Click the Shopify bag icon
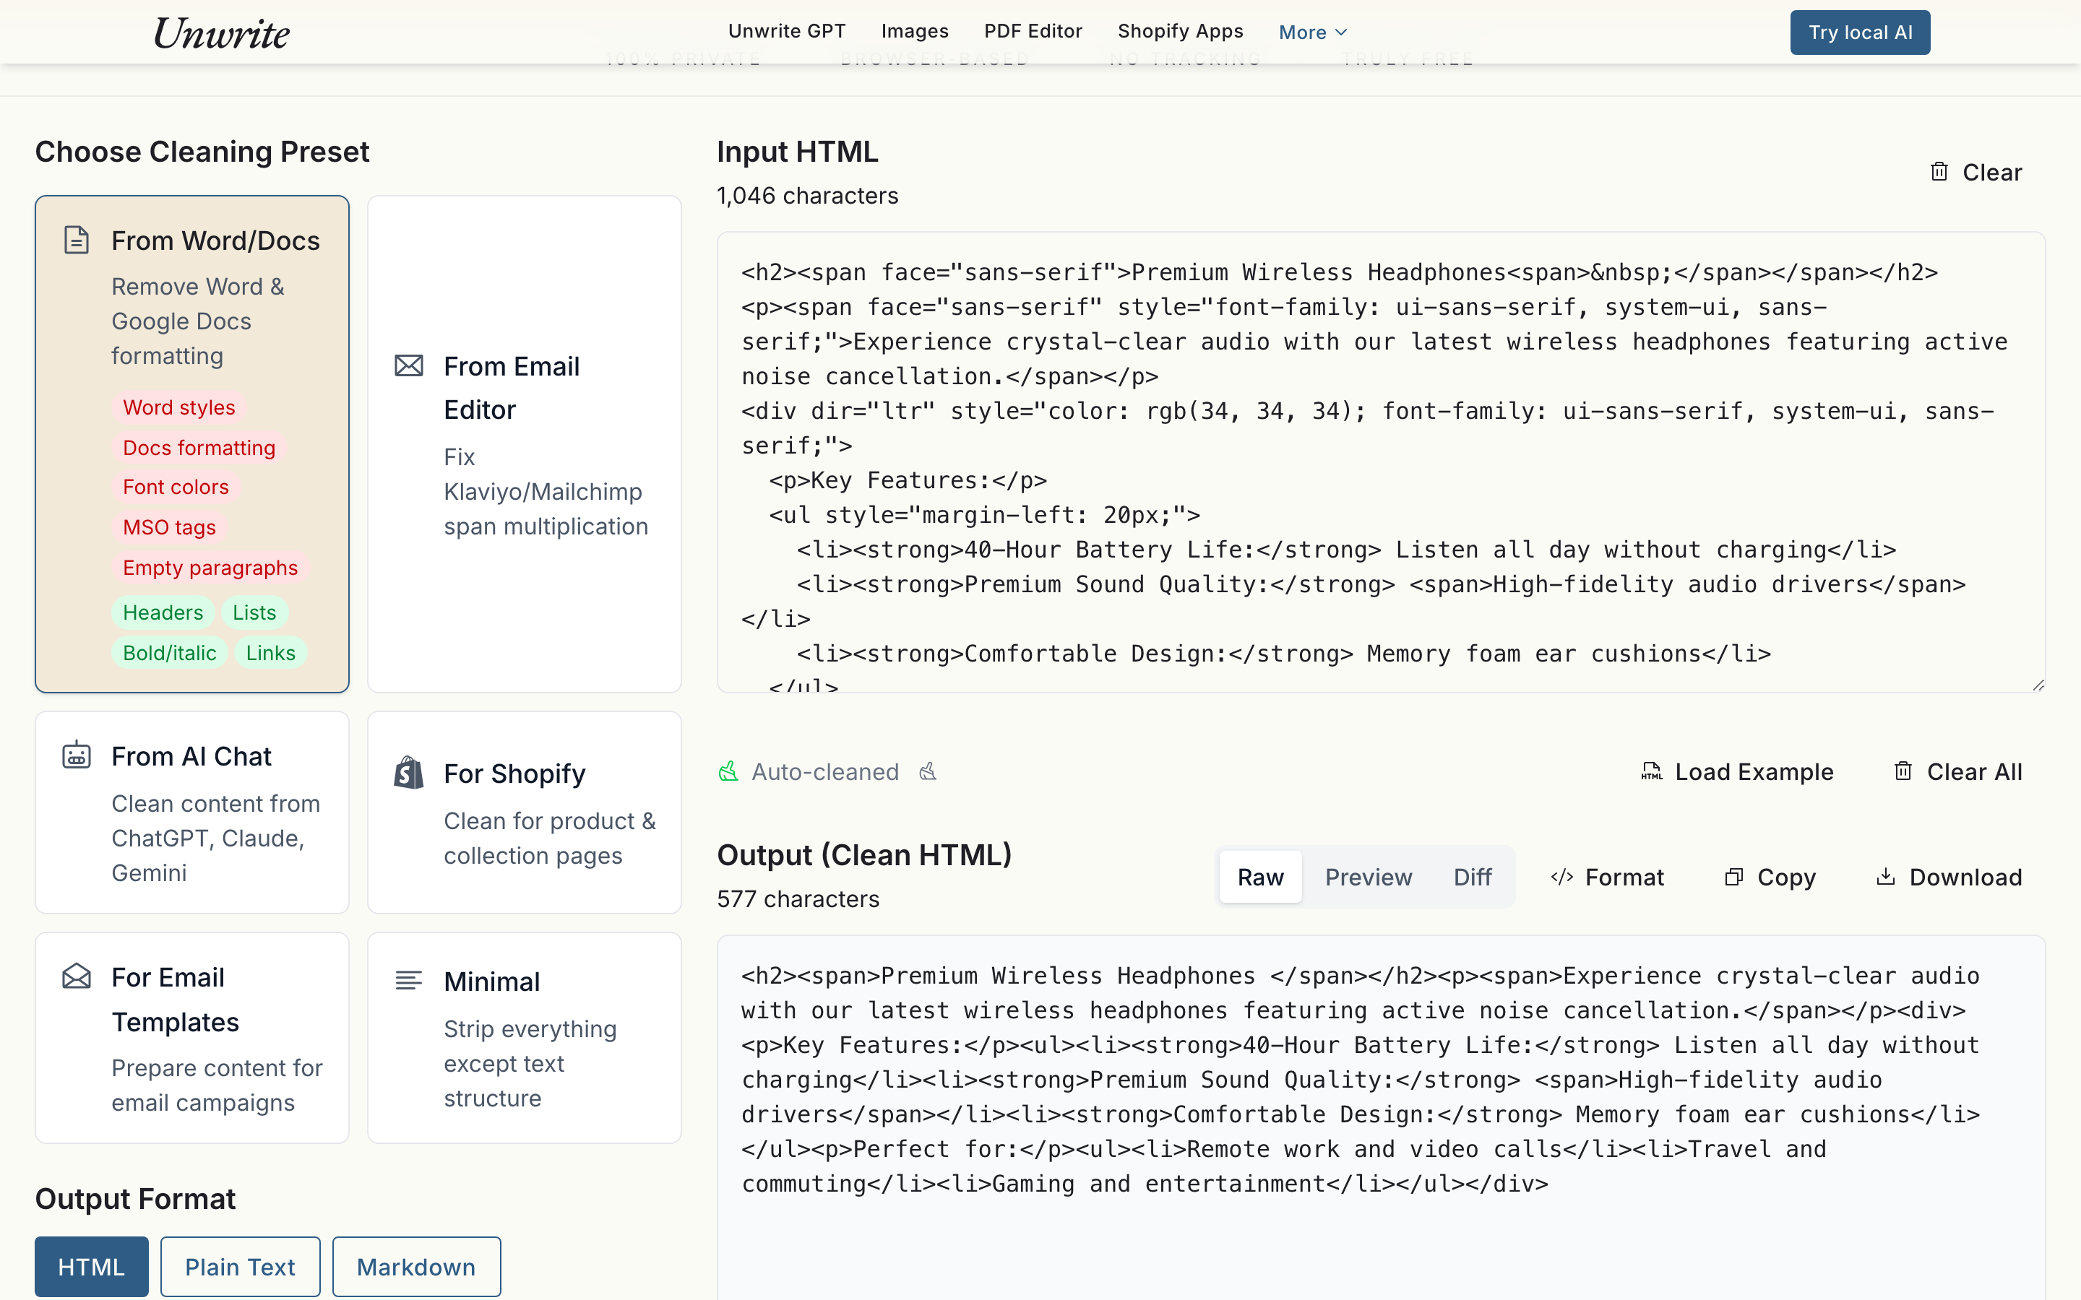This screenshot has height=1300, width=2081. click(408, 772)
